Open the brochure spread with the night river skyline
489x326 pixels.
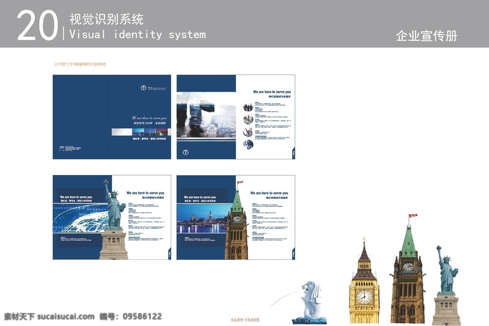point(236,218)
